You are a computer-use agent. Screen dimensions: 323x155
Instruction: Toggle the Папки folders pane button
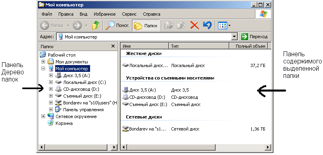tap(146, 25)
